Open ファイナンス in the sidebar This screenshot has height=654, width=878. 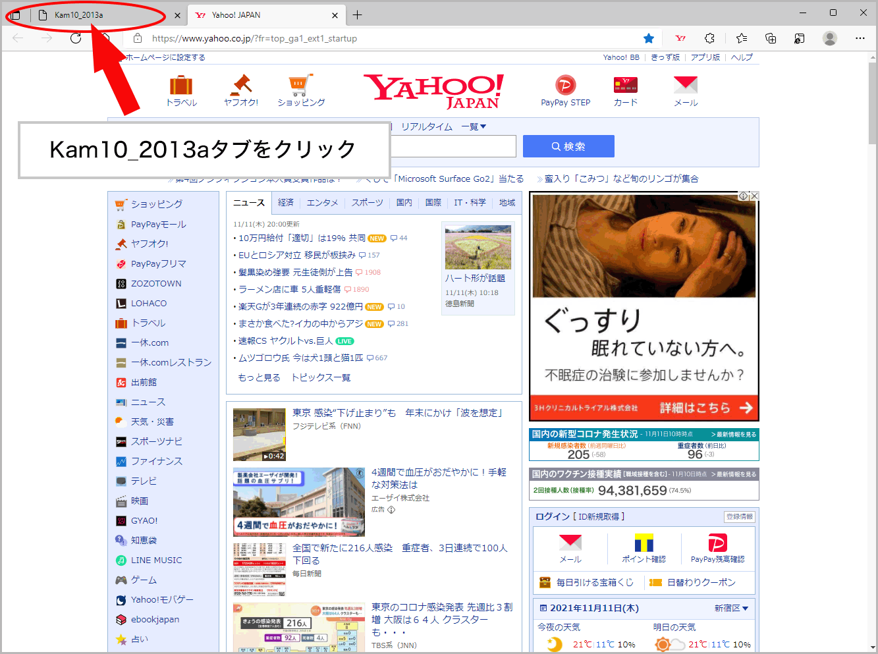click(156, 462)
